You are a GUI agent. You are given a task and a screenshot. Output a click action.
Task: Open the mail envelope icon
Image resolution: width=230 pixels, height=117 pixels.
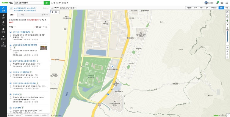point(222,3)
